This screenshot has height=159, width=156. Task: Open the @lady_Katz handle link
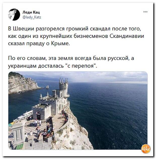[x=32, y=17]
